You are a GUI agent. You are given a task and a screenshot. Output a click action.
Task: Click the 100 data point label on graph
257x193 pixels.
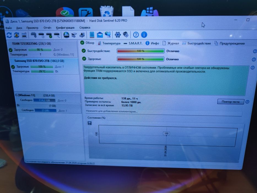166,133
